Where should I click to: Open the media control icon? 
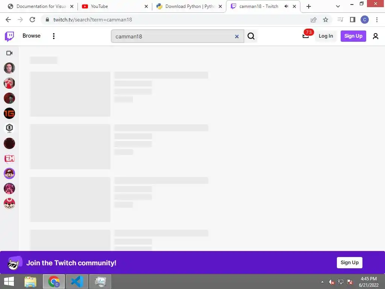coord(340,20)
